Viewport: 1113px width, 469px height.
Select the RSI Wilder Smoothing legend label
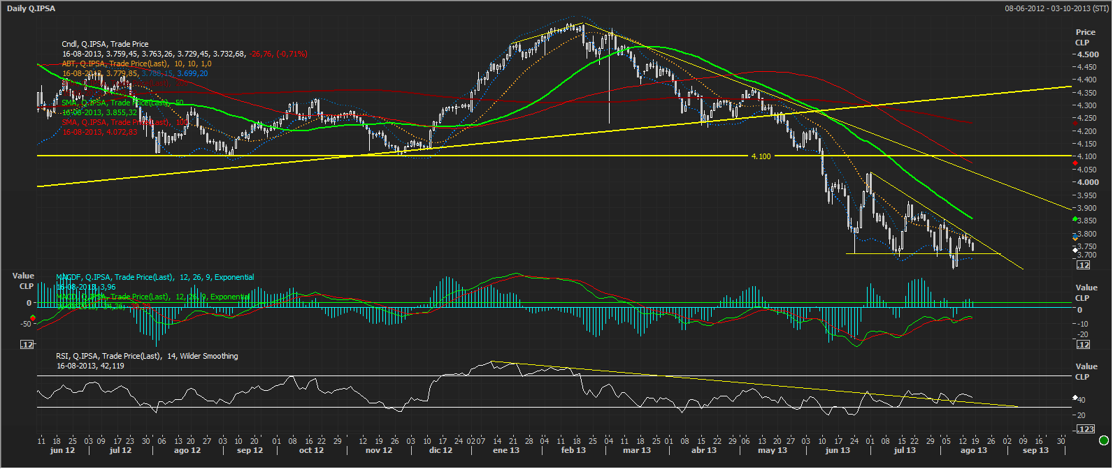pos(147,356)
